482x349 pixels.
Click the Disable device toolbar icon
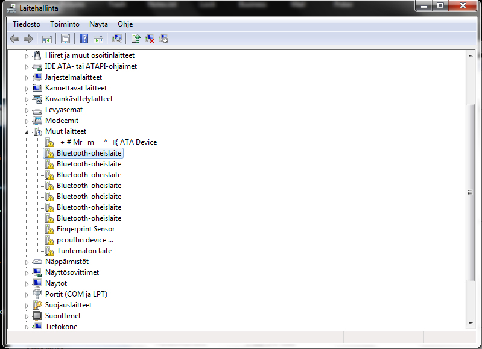[163, 39]
